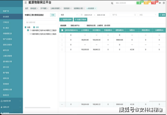Open the 类型 dropdown filter
The image size is (167, 115).
pos(148,15)
